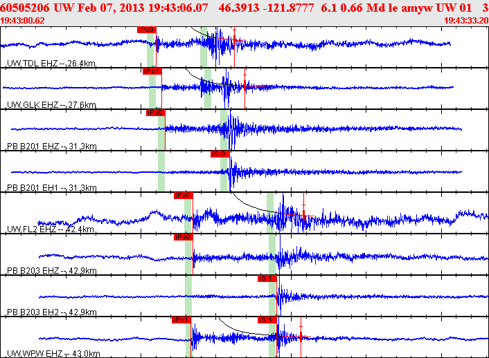Click the station label UW.GLK EHZ -- 27.6km
Screen dimensions: 489x358
point(51,104)
